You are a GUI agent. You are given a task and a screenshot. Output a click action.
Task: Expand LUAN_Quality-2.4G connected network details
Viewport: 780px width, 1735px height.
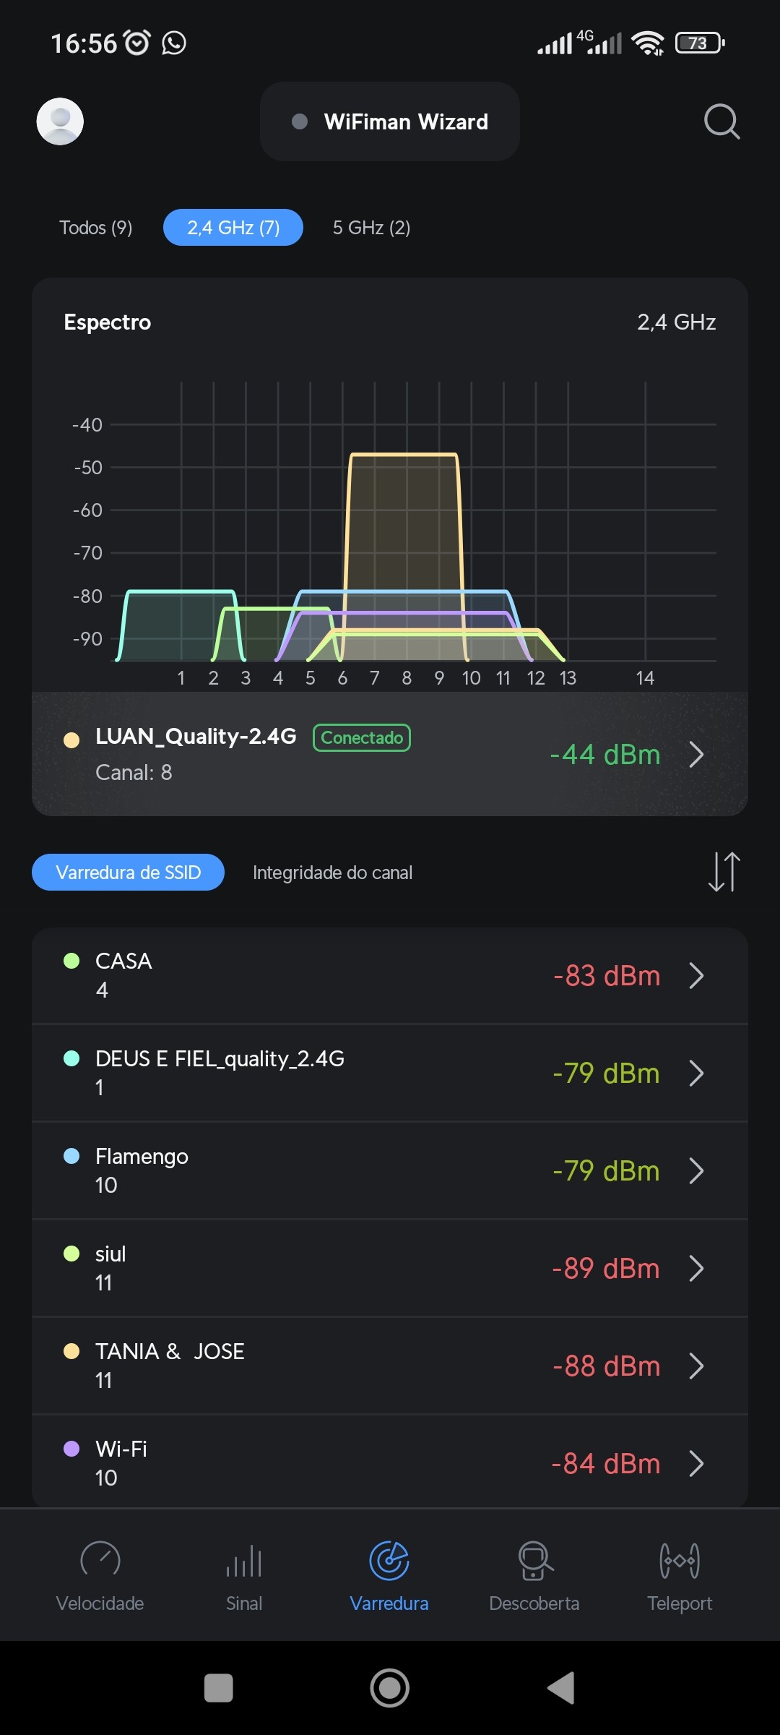coord(696,755)
